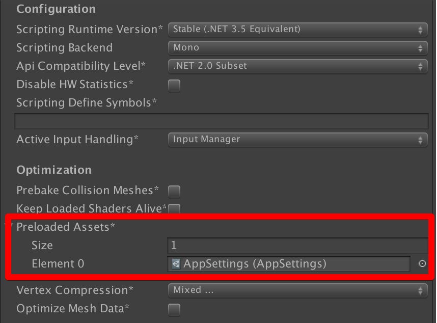Click inside the Scripting Define Symbols field

point(219,121)
